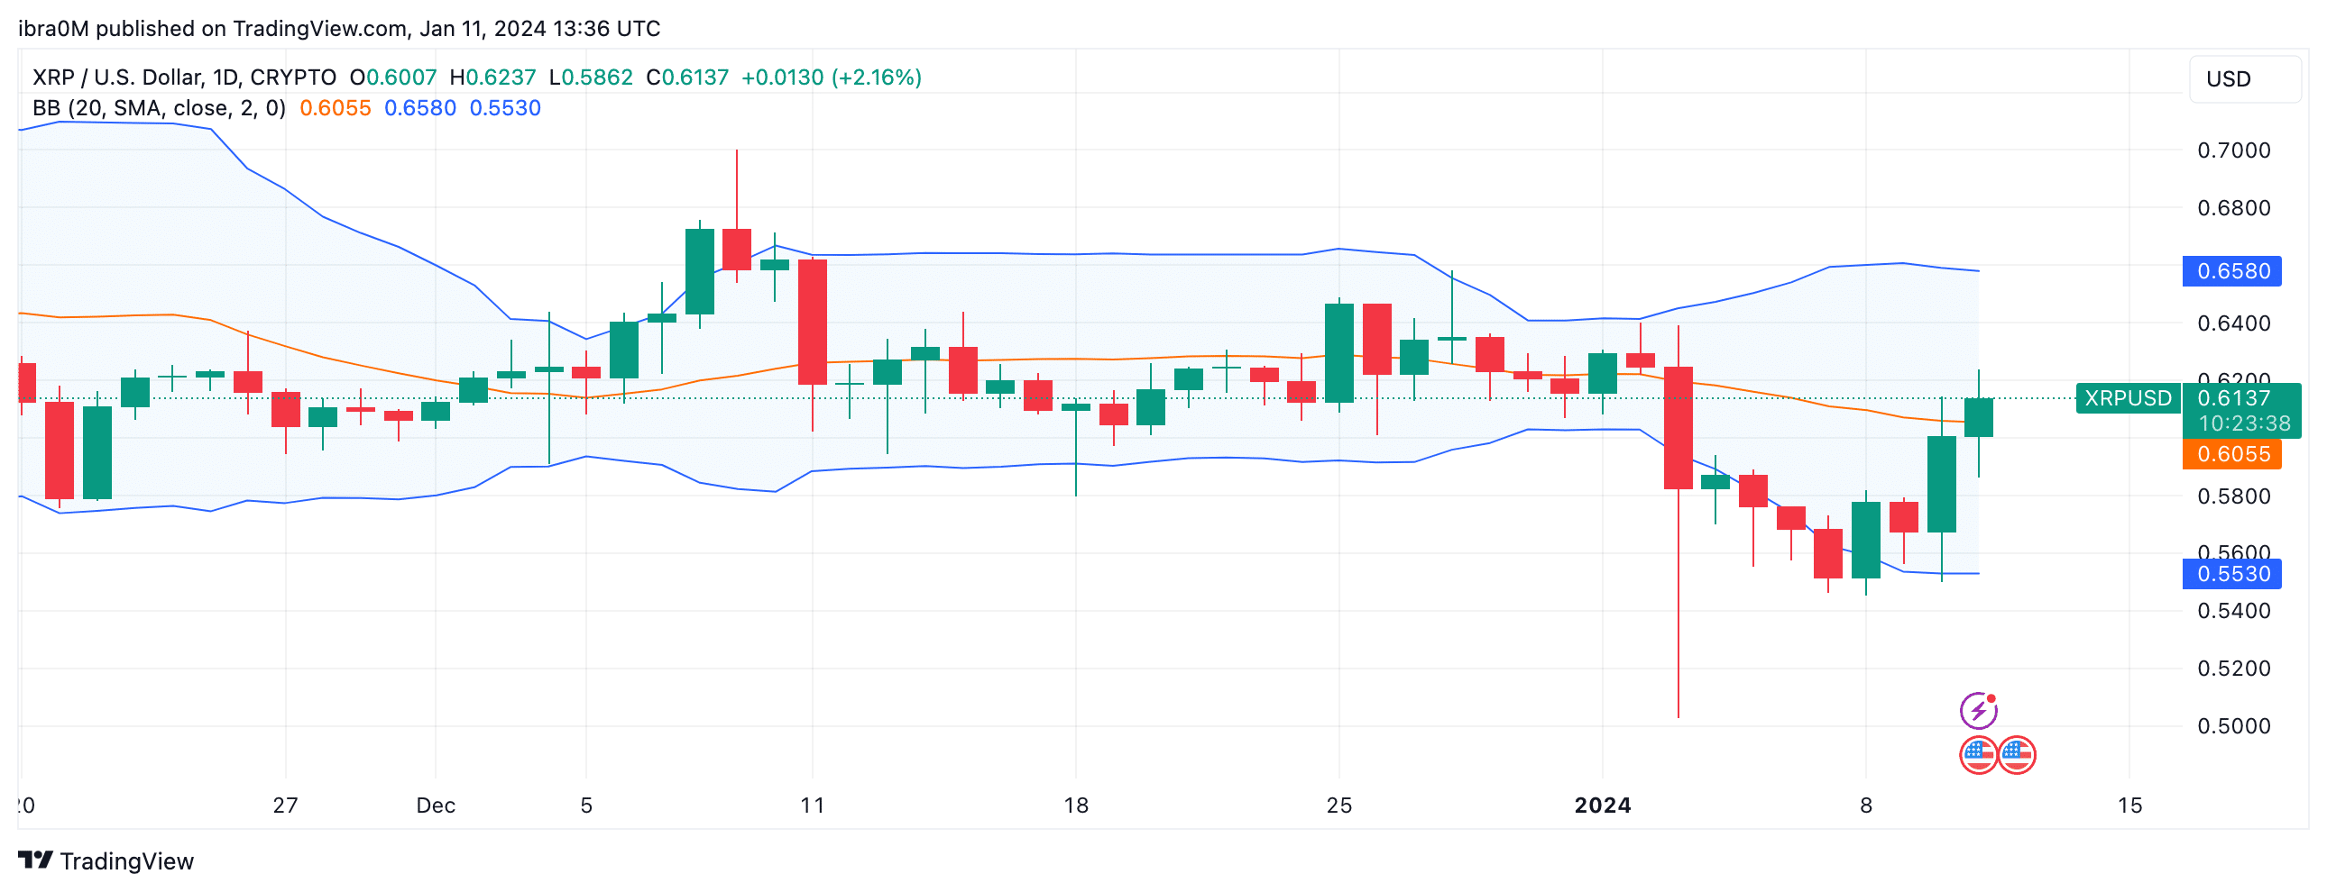Viewport: 2327px width, 892px height.
Task: Click the low value L0.5862 in legend
Action: click(591, 77)
